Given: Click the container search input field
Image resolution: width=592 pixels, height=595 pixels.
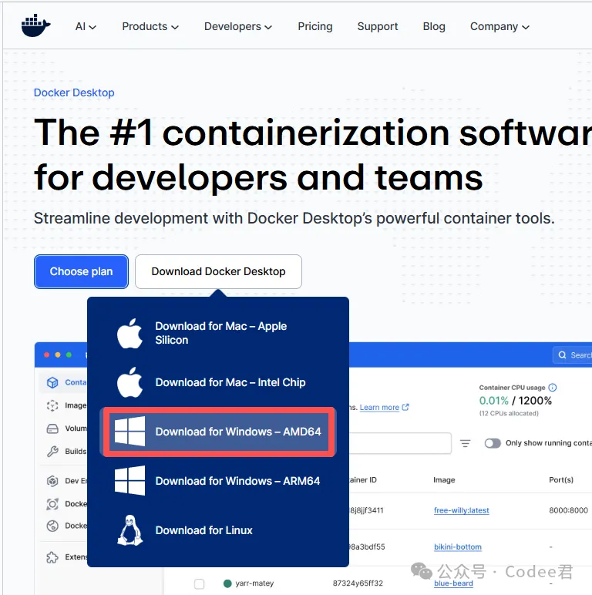Looking at the screenshot, I should pos(400,443).
